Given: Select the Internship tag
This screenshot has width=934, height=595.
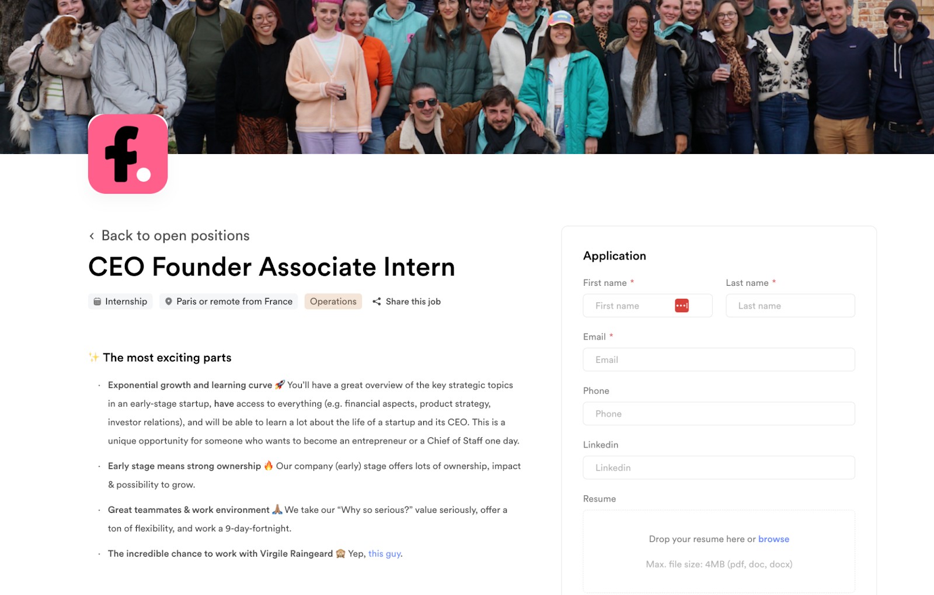Looking at the screenshot, I should [121, 302].
